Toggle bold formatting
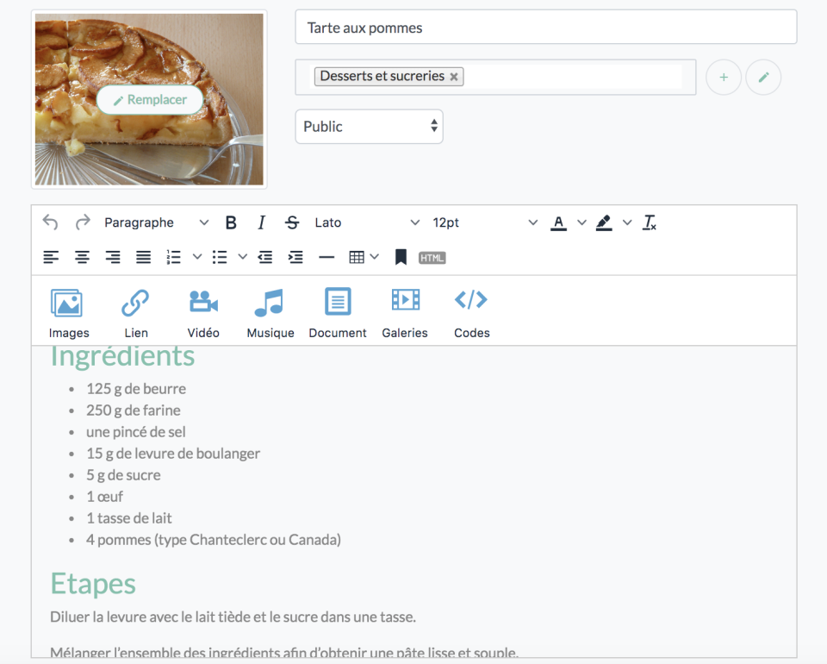Viewport: 827px width, 664px height. (231, 222)
